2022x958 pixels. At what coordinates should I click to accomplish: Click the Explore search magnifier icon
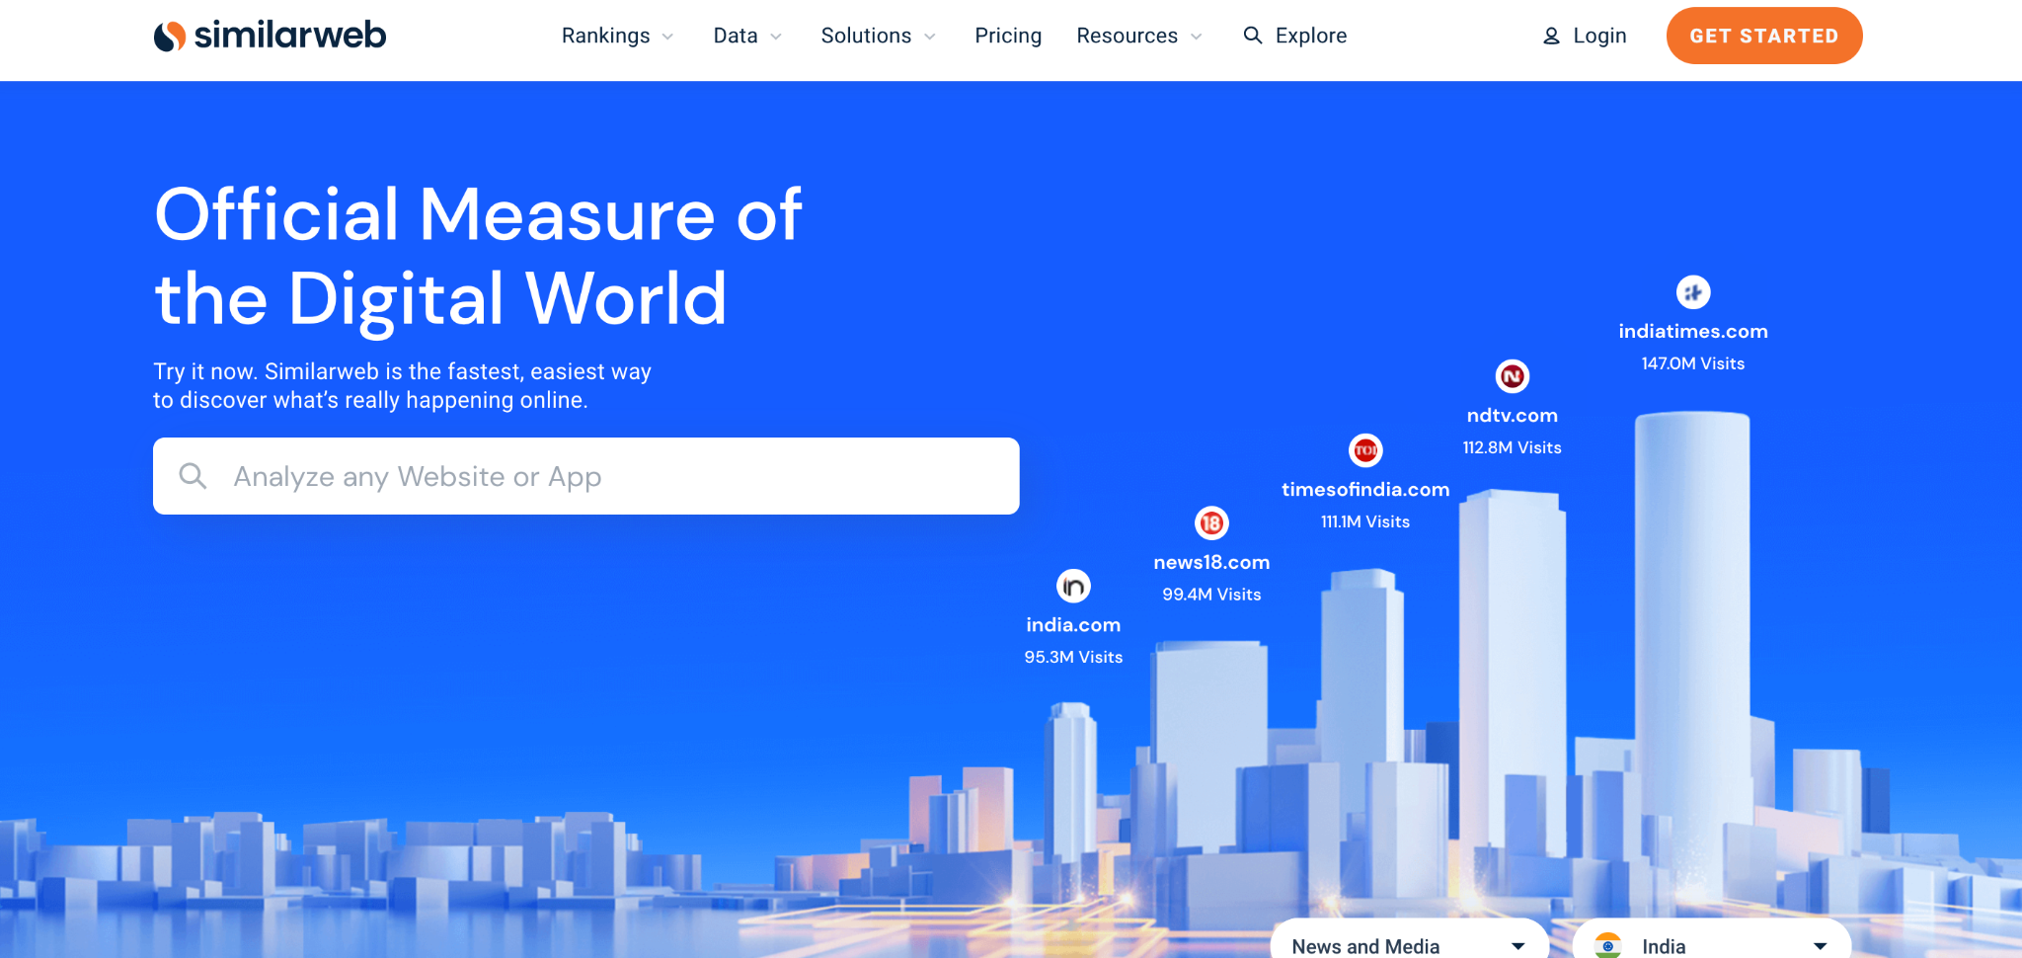pyautogui.click(x=1253, y=36)
